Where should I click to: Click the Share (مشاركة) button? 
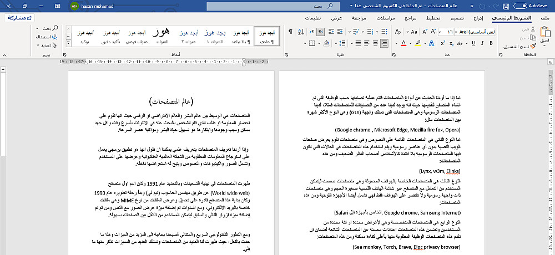pyautogui.click(x=20, y=18)
